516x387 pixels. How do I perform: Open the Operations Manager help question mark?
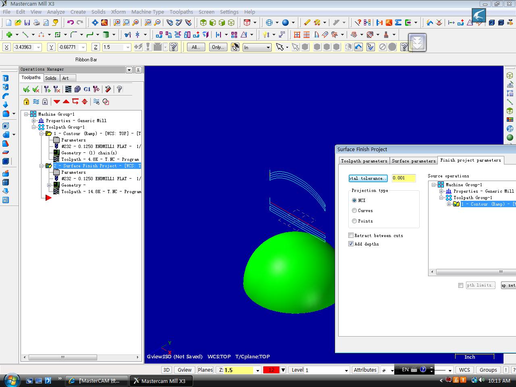pos(119,89)
